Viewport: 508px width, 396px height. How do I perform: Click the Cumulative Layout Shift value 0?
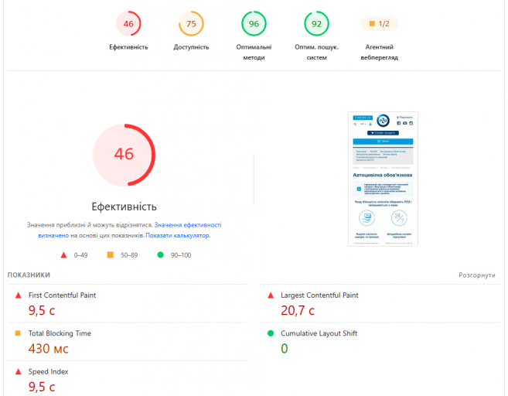tap(284, 349)
